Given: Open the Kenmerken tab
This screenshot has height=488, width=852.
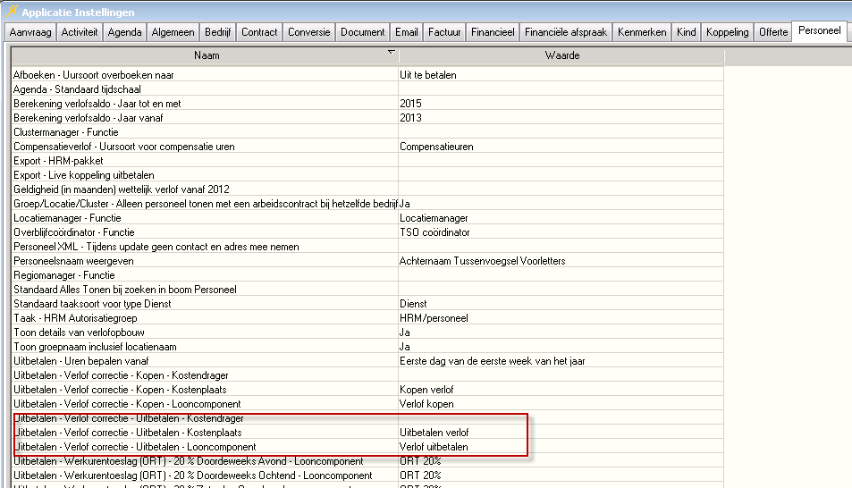Looking at the screenshot, I should click(x=642, y=32).
